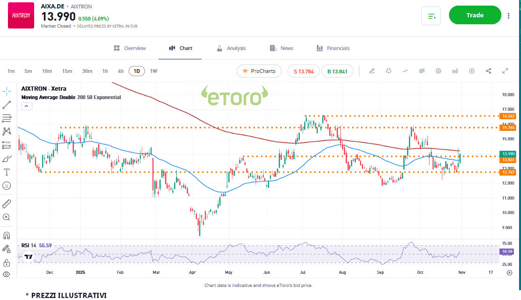Image resolution: width=521 pixels, height=300 pixels.
Task: Select the ruler measure tool
Action: pyautogui.click(x=7, y=204)
